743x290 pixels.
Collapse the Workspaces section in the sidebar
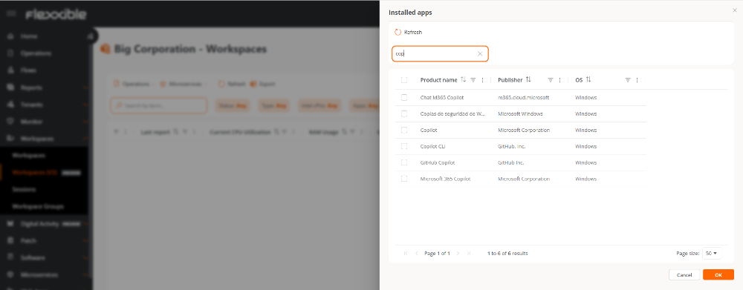(x=85, y=139)
